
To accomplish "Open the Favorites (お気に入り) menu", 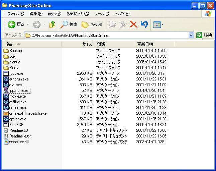I will point(78,14).
